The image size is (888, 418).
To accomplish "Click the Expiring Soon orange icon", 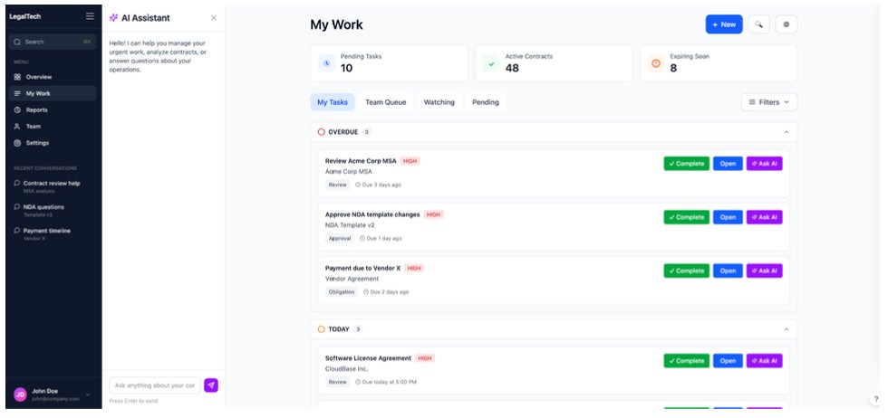I will click(656, 63).
